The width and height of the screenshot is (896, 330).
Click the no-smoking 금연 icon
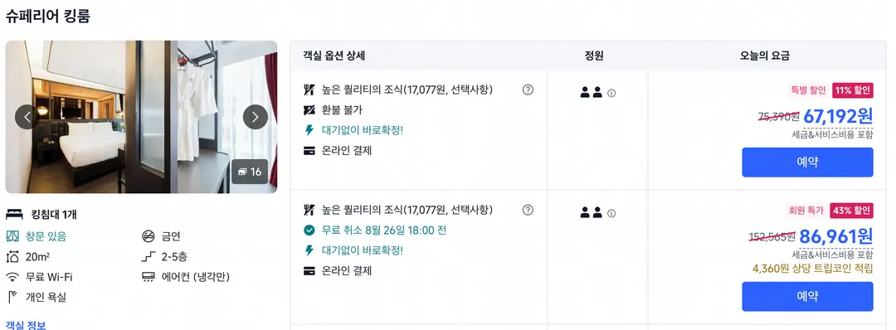click(148, 235)
